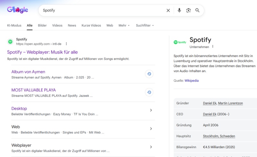The height and width of the screenshot is (157, 257).
Task: Switch to the Videos tab
Action: pyautogui.click(x=57, y=25)
